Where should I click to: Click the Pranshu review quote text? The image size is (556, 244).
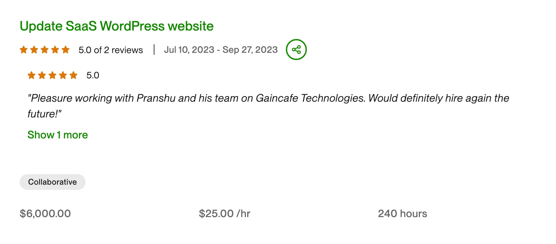coord(268,98)
